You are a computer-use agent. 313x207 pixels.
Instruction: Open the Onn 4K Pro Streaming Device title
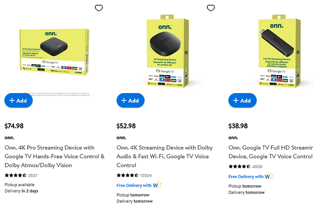click(54, 156)
